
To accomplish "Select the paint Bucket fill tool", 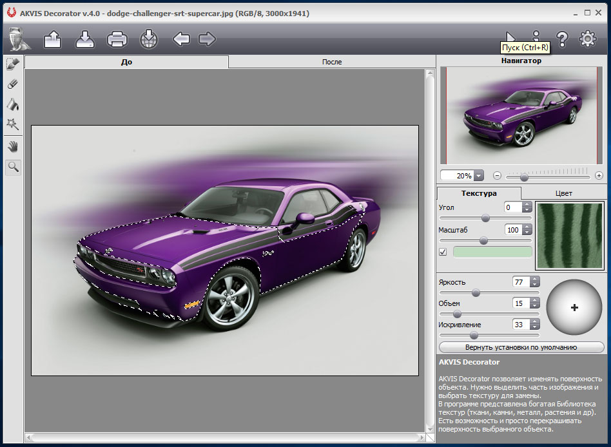I will coord(13,104).
